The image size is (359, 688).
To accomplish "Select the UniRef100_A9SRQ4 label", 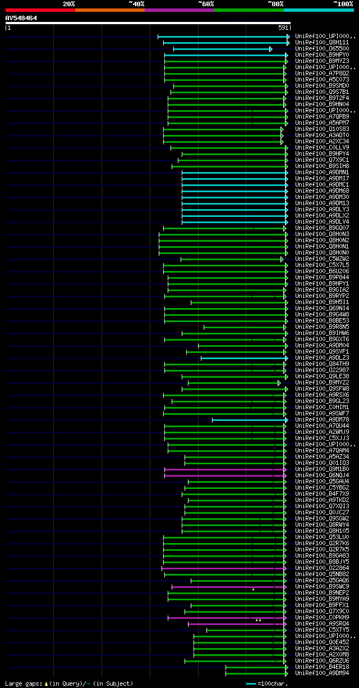I will pyautogui.click(x=322, y=623).
